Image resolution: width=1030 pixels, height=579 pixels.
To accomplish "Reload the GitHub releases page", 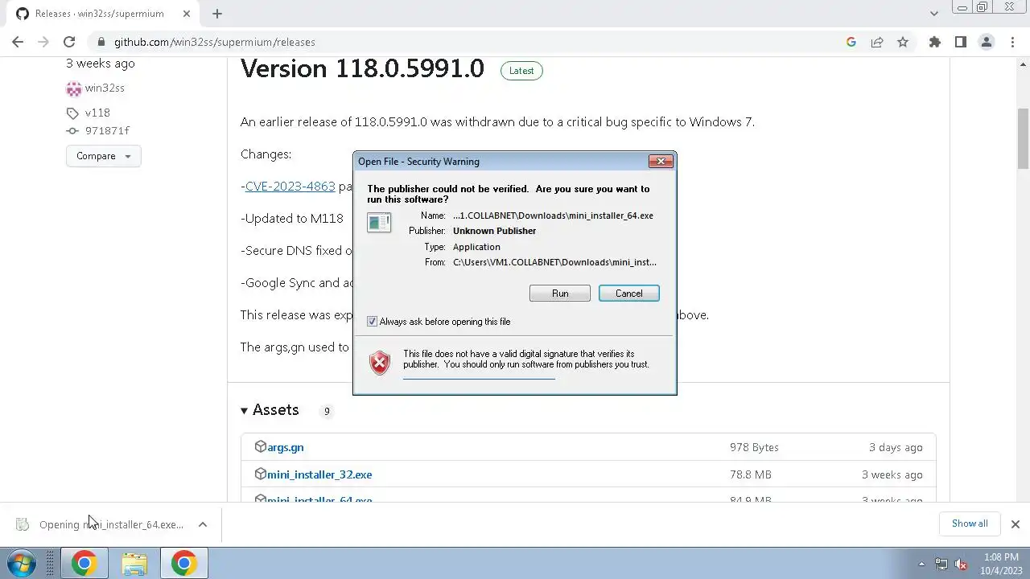I will coord(69,42).
